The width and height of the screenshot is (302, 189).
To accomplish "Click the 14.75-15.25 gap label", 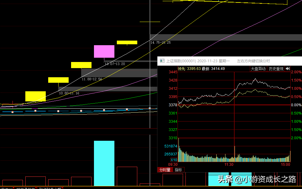I will click(160, 43).
